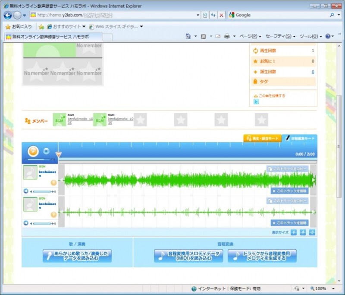This screenshot has height=295, width=345.
Task: Click the last display size waveform icon
Action: (312, 232)
